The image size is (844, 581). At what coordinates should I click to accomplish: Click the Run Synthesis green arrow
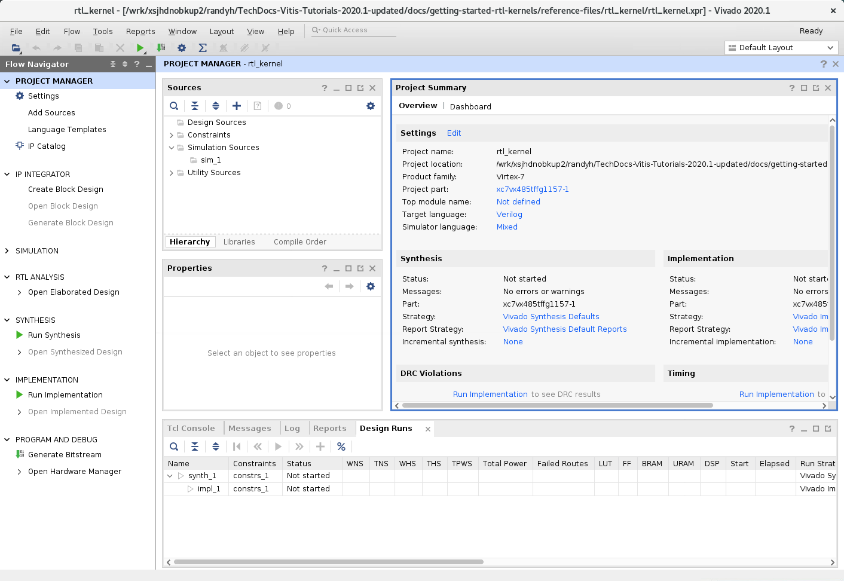point(20,335)
